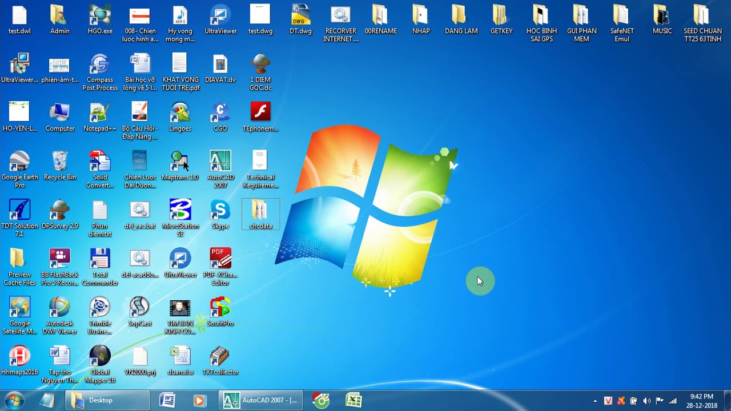Screen dimensions: 731x411
Task: Open Action Center flag tray icon
Action: click(x=660, y=401)
